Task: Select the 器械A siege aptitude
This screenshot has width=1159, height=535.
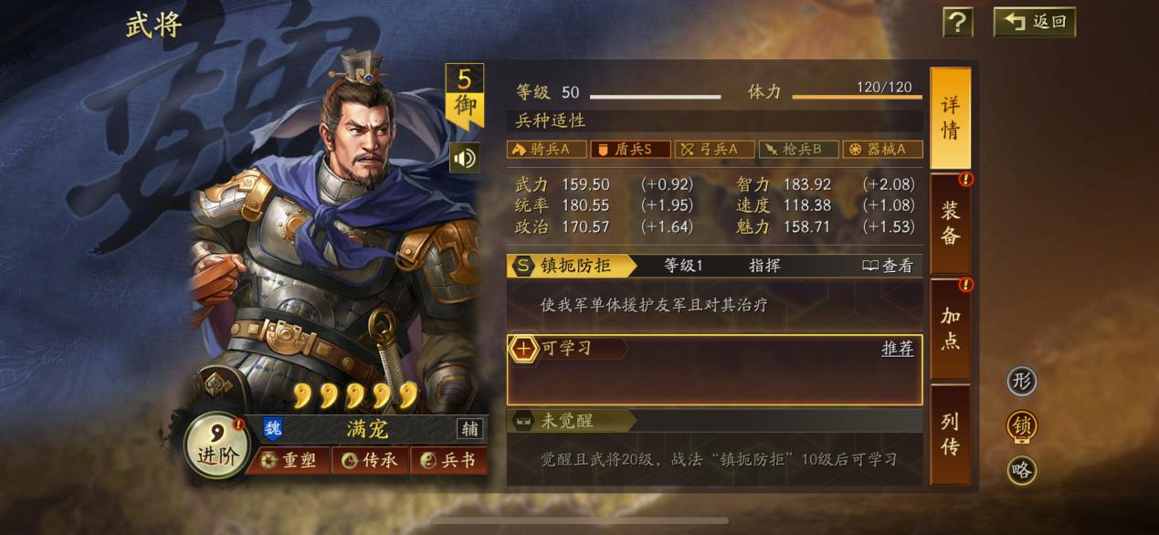Action: [882, 149]
